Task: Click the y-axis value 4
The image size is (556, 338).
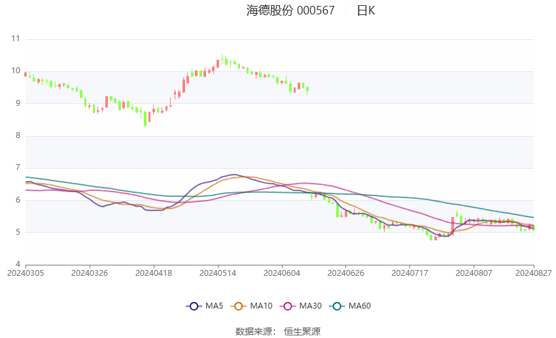Action: coord(18,264)
